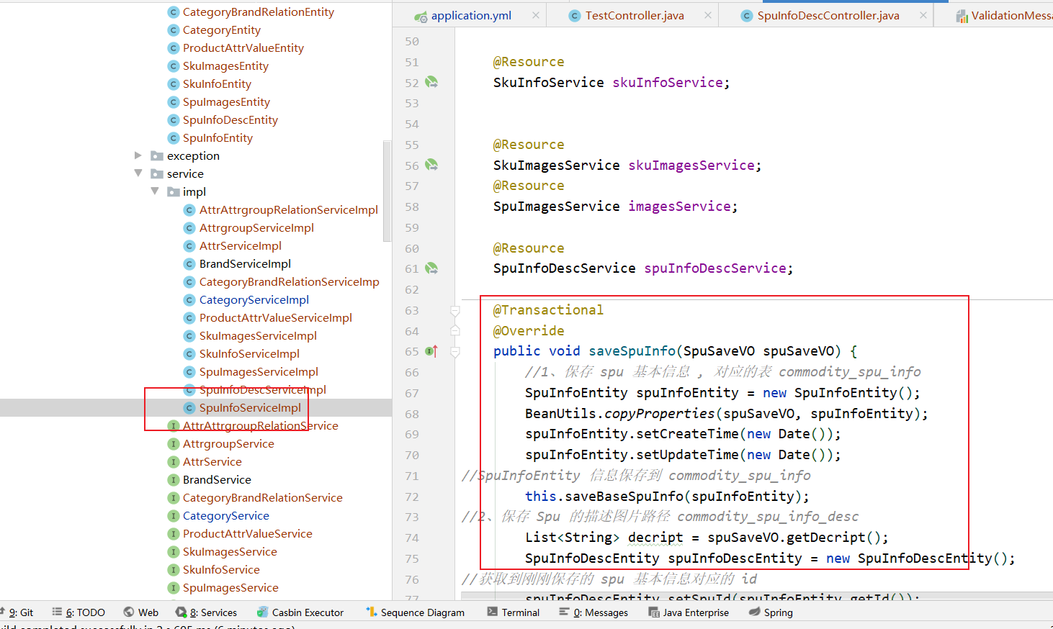The height and width of the screenshot is (629, 1053).
Task: Click the Spring bean gutter icon on line 61
Action: [x=431, y=268]
